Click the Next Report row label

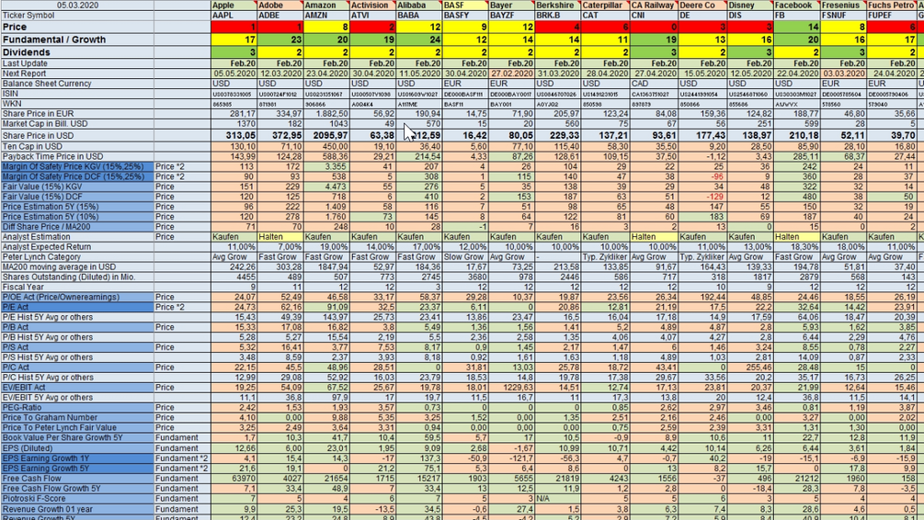(24, 73)
